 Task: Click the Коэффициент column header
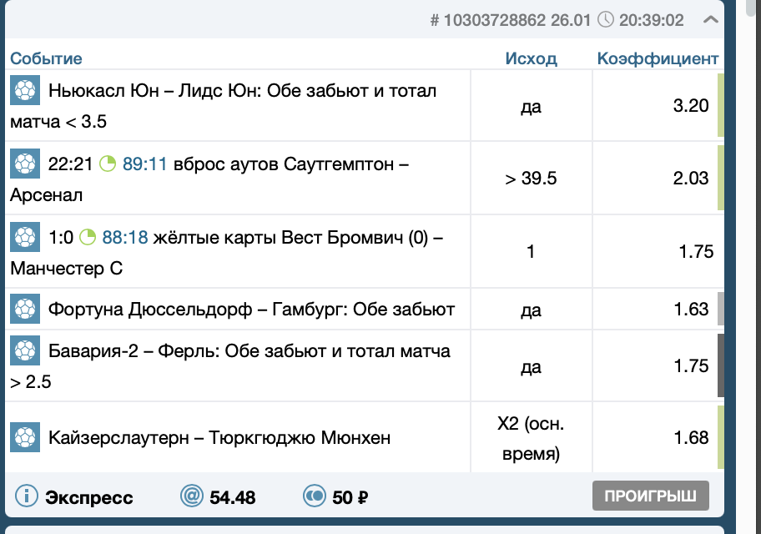click(658, 58)
